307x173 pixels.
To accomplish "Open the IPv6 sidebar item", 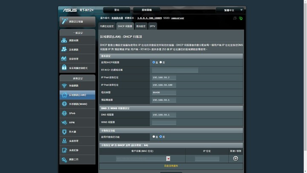I will click(77, 113).
